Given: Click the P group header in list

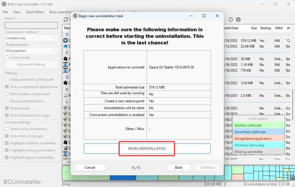Looking at the screenshot, I should pyautogui.click(x=67, y=53).
